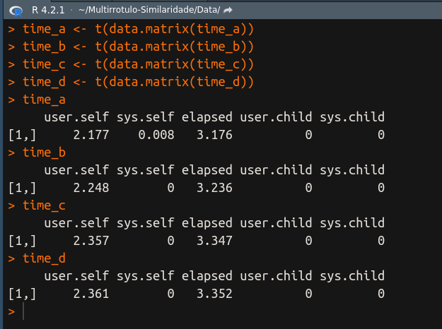
Task: Open working directory via the arrow icon
Action: 228,11
